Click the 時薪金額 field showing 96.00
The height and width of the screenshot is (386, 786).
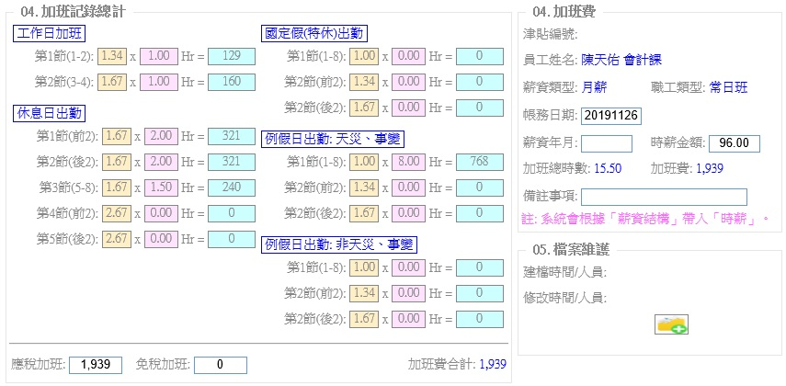[x=734, y=143]
